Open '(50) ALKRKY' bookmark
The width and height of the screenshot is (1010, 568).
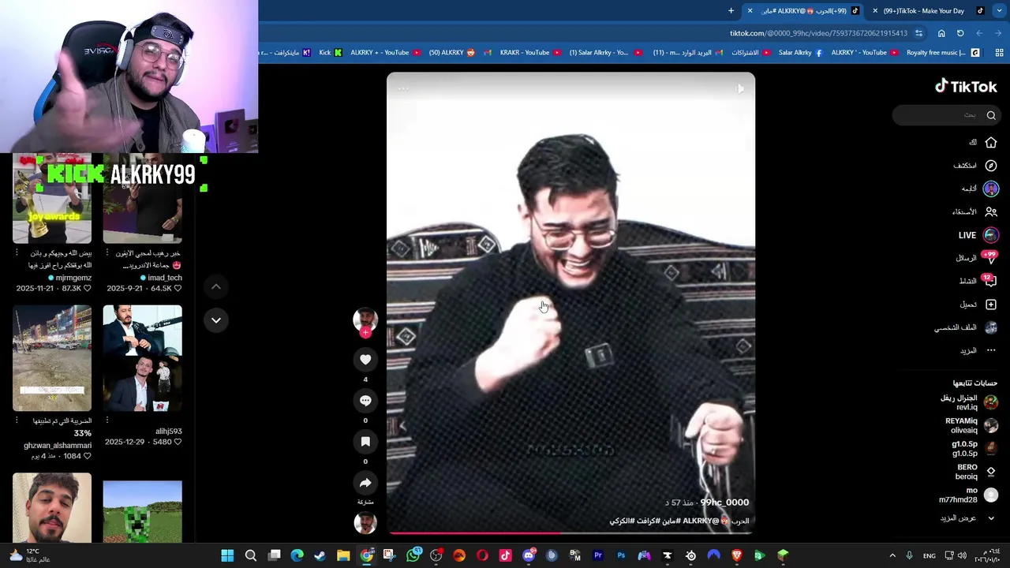pos(452,53)
